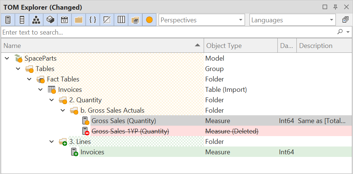Click the b. Gross Sales Actuals folder icon
The image size is (353, 174).
[74, 110]
